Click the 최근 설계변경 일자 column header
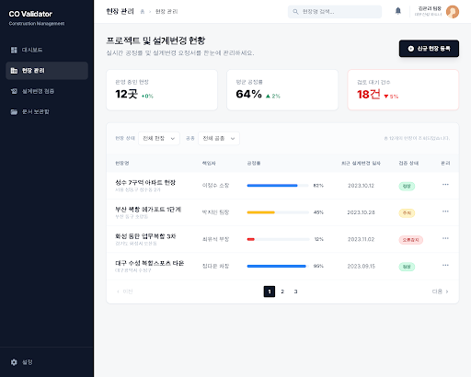The image size is (471, 377). [361, 163]
